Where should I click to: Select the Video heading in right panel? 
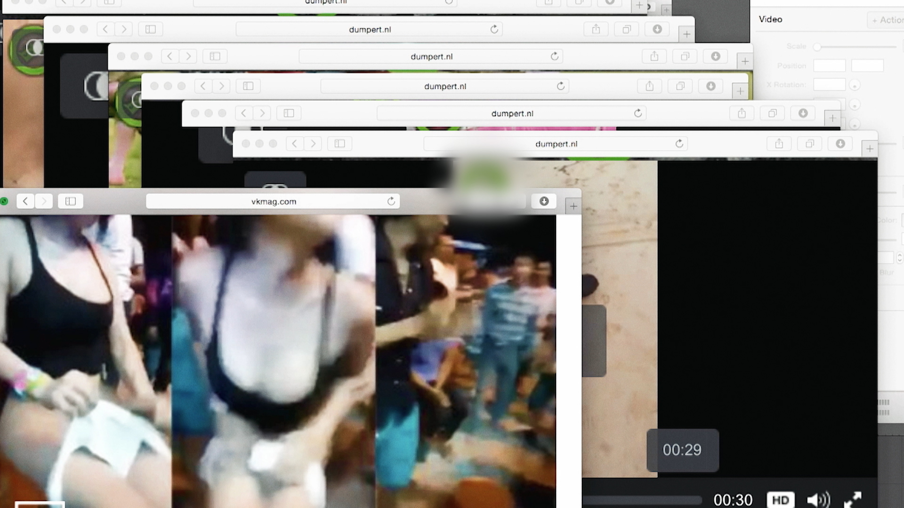click(x=771, y=19)
